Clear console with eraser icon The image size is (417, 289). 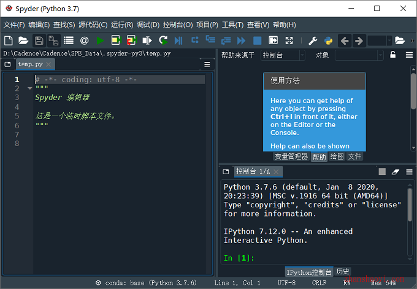(x=396, y=172)
